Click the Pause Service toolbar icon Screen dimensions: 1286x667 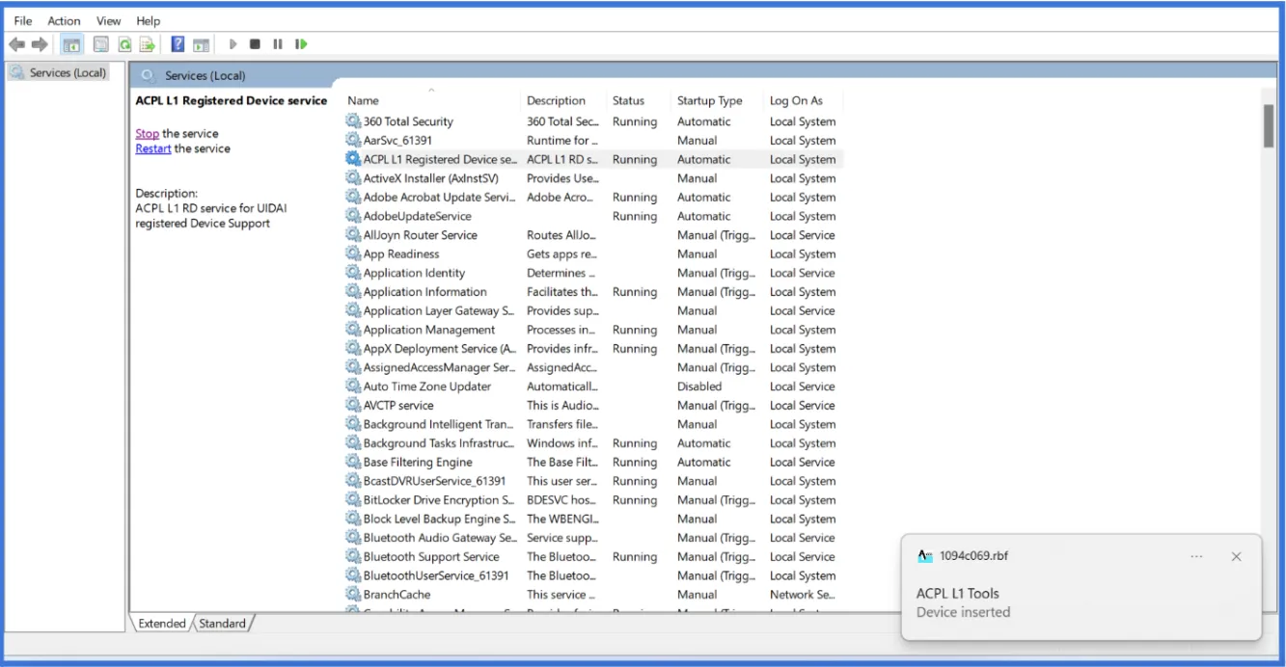pos(278,44)
